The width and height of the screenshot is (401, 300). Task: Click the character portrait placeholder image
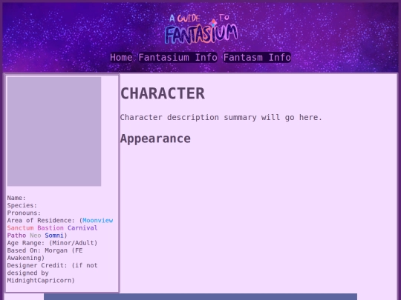tap(54, 131)
